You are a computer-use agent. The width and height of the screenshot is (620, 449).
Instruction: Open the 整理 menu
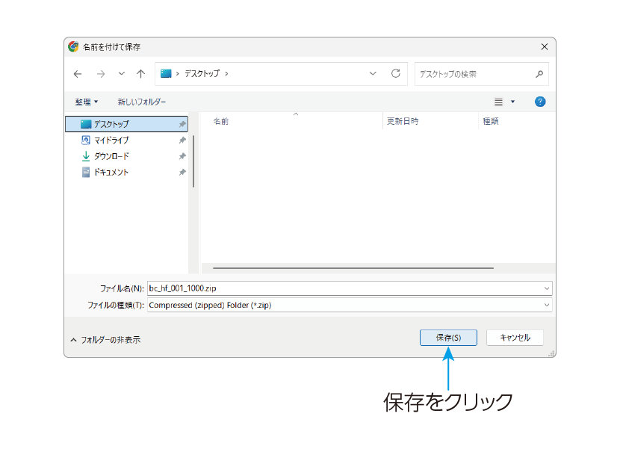pyautogui.click(x=86, y=102)
